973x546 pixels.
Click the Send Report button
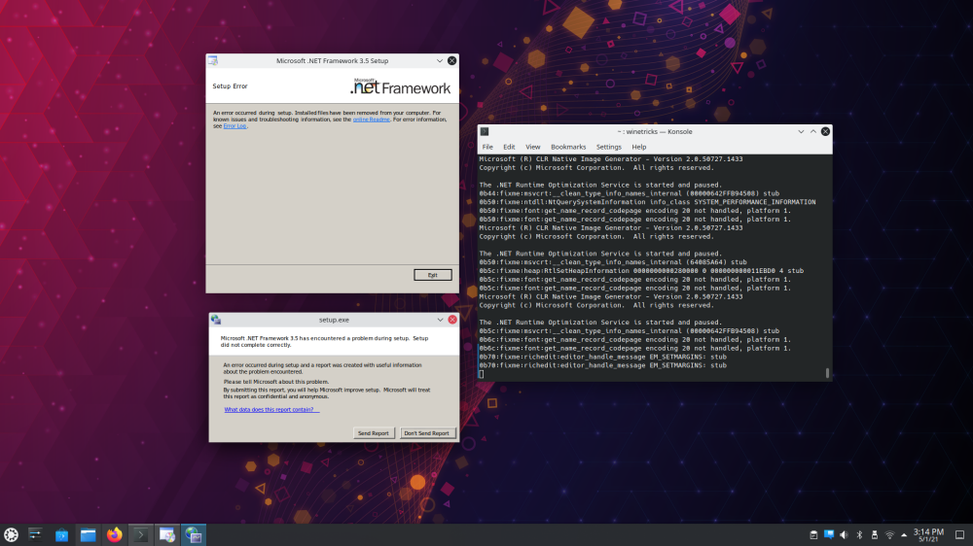pyautogui.click(x=373, y=433)
